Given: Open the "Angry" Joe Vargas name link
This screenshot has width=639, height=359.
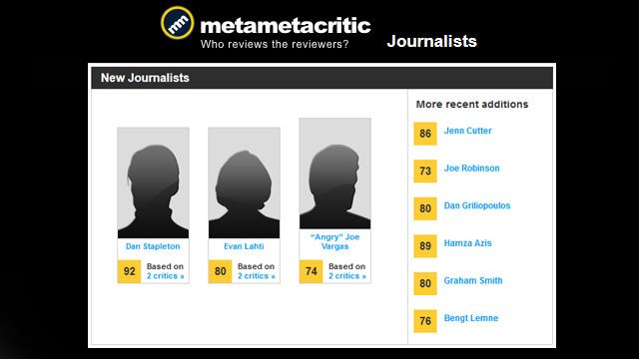Looking at the screenshot, I should (x=335, y=241).
